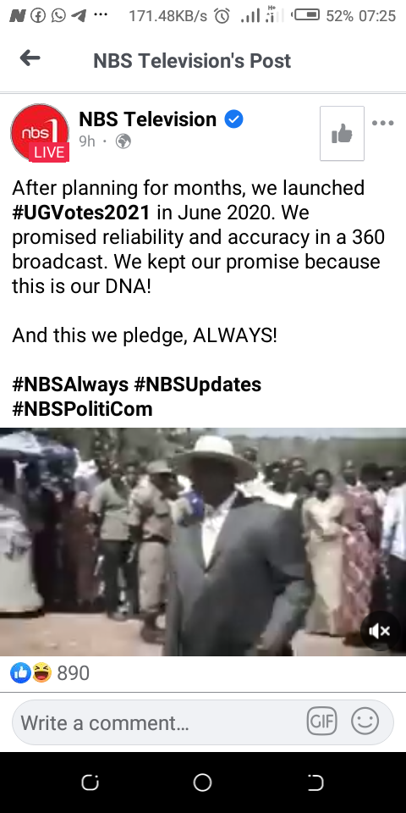The height and width of the screenshot is (813, 406).
Task: Open the GIF picker in comment box
Action: pyautogui.click(x=321, y=722)
